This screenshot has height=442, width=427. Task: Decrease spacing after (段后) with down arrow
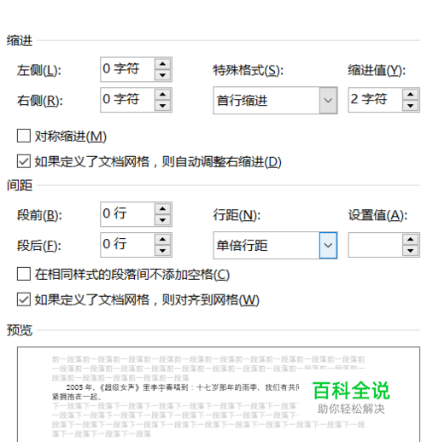click(x=162, y=251)
